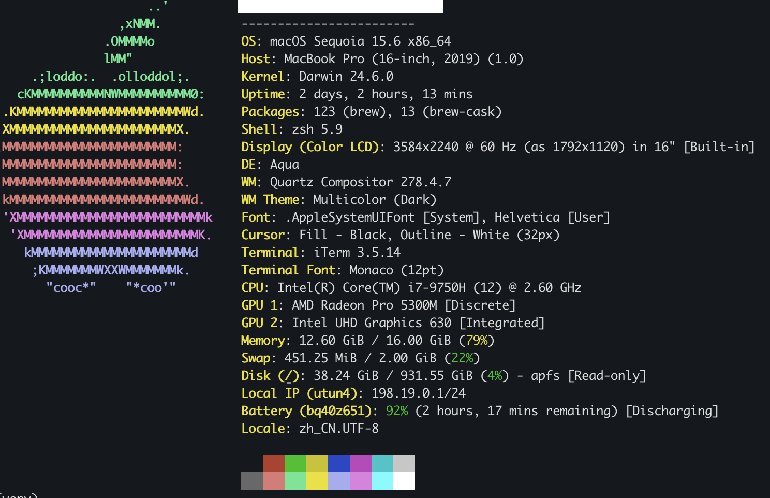Click the 'Disk (/)' label

click(270, 376)
